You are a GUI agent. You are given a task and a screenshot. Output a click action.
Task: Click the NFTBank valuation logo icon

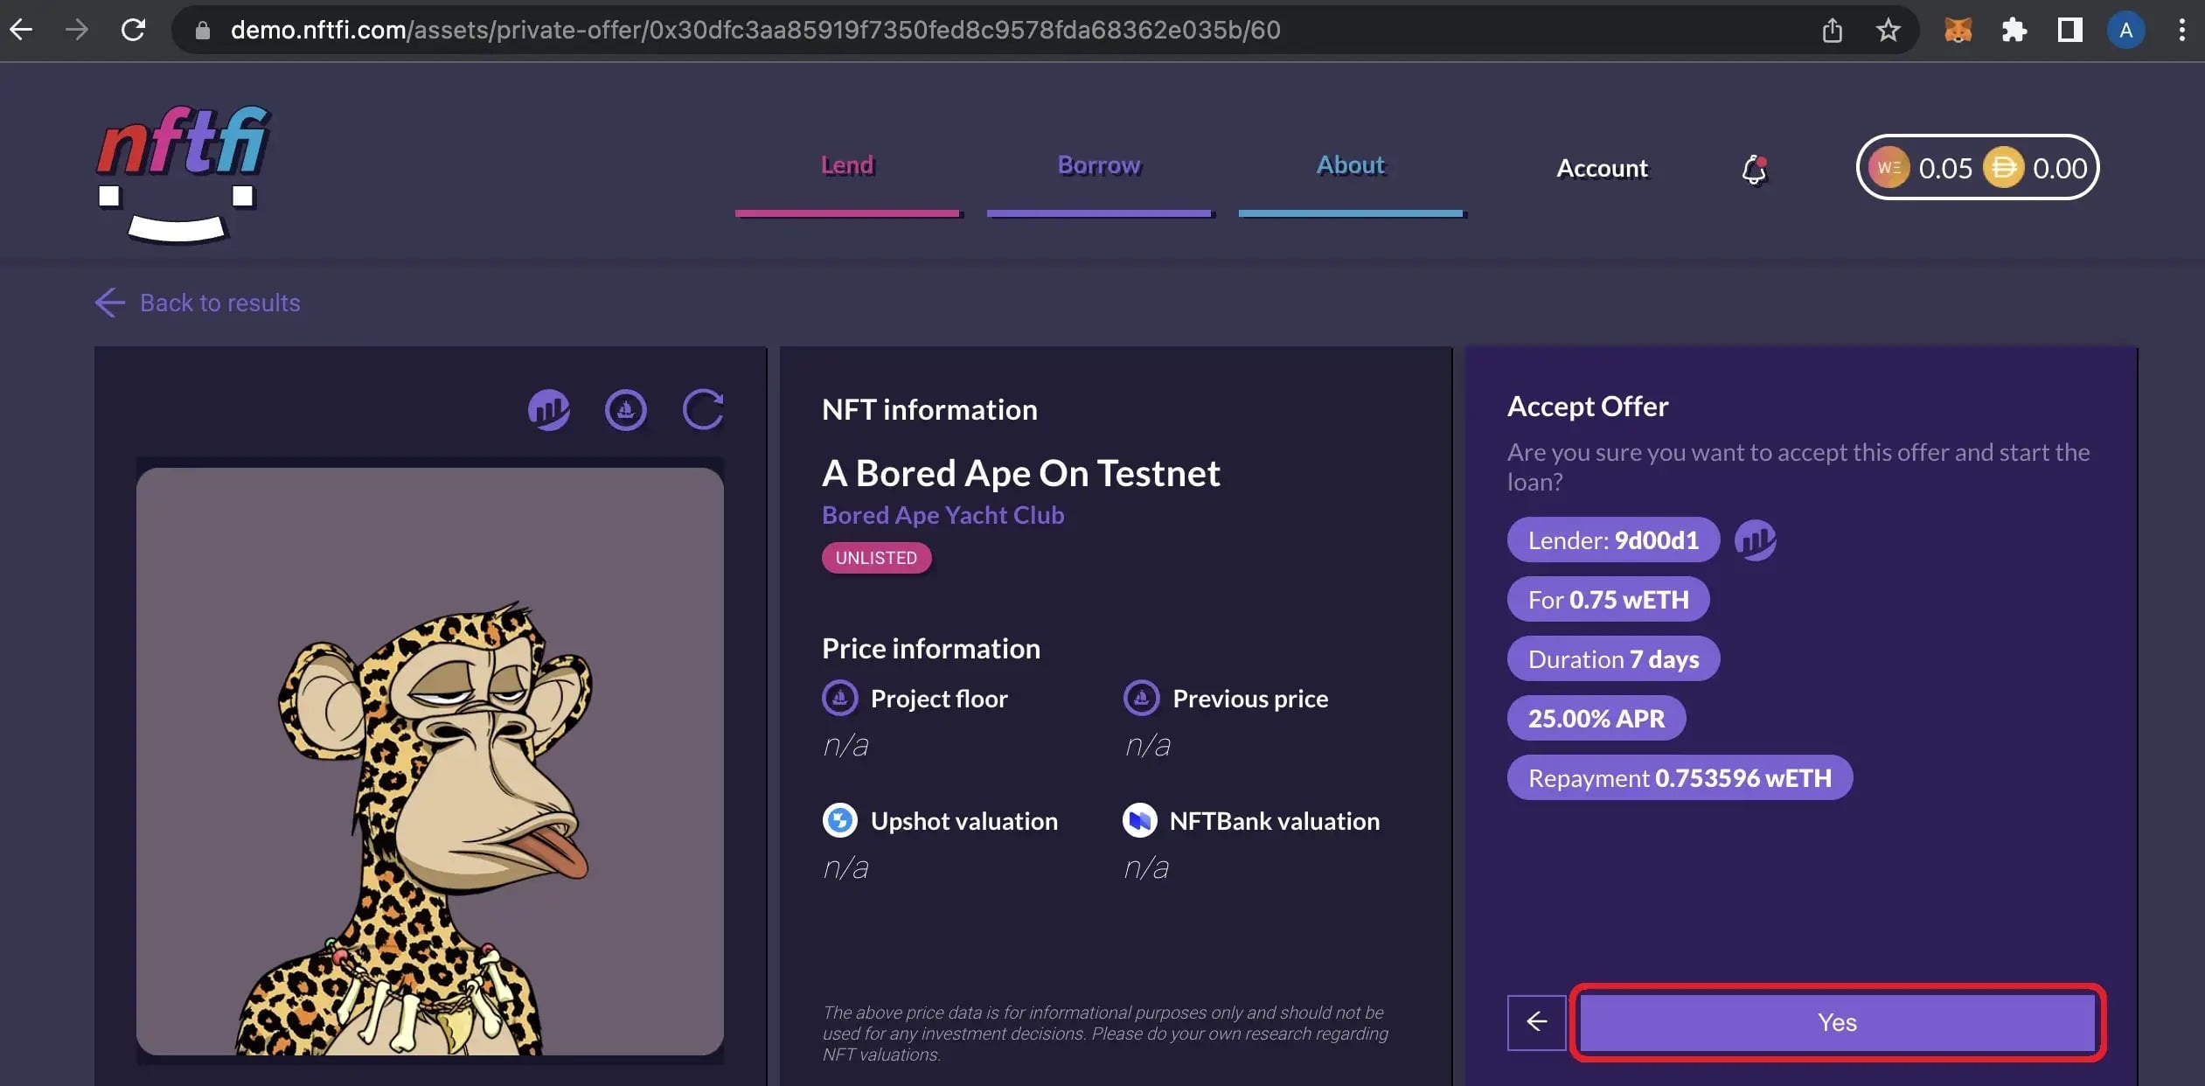click(x=1140, y=820)
